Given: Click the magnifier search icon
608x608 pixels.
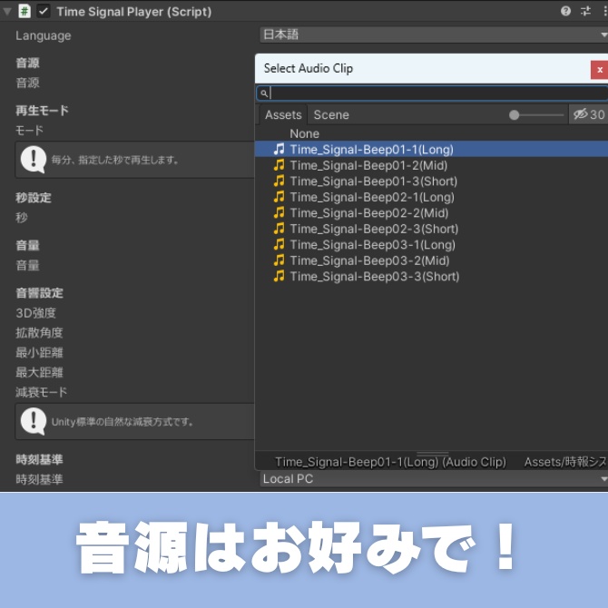Looking at the screenshot, I should click(264, 93).
